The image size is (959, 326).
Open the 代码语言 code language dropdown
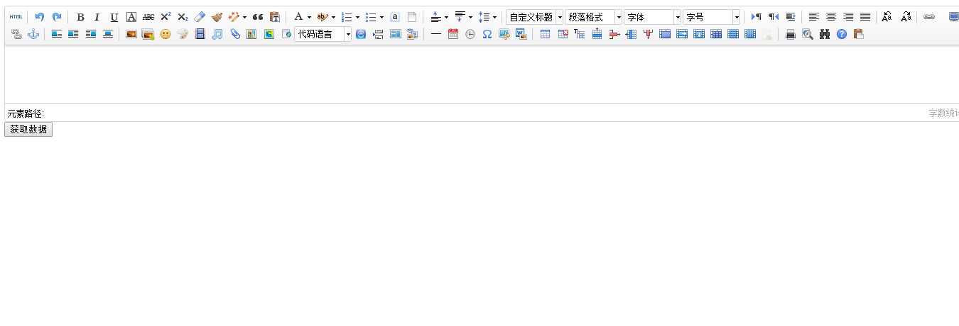(x=323, y=34)
